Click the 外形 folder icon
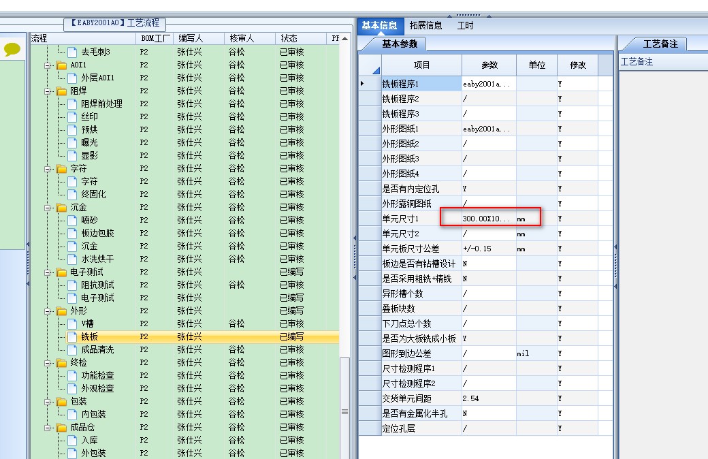The width and height of the screenshot is (708, 459). pyautogui.click(x=61, y=311)
